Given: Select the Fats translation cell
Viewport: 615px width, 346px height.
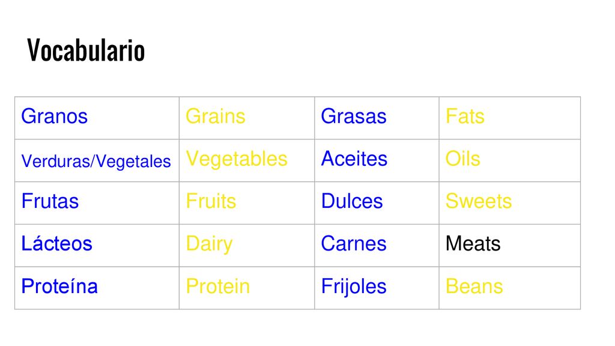Looking at the screenshot, I should pyautogui.click(x=509, y=118).
